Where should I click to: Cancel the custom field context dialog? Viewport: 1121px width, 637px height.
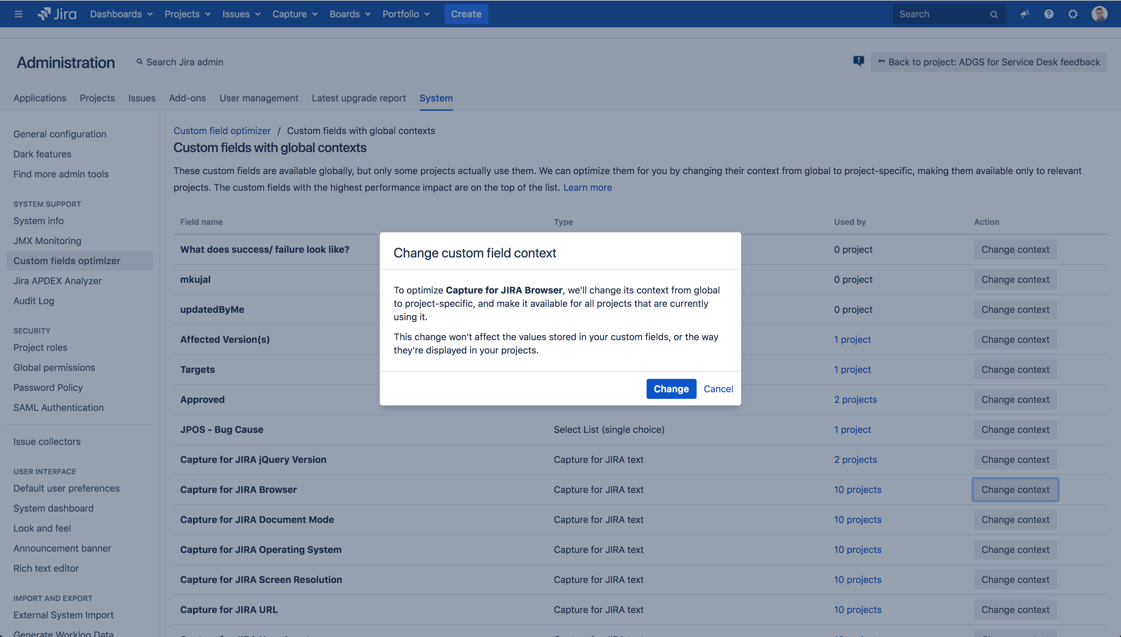(x=718, y=389)
